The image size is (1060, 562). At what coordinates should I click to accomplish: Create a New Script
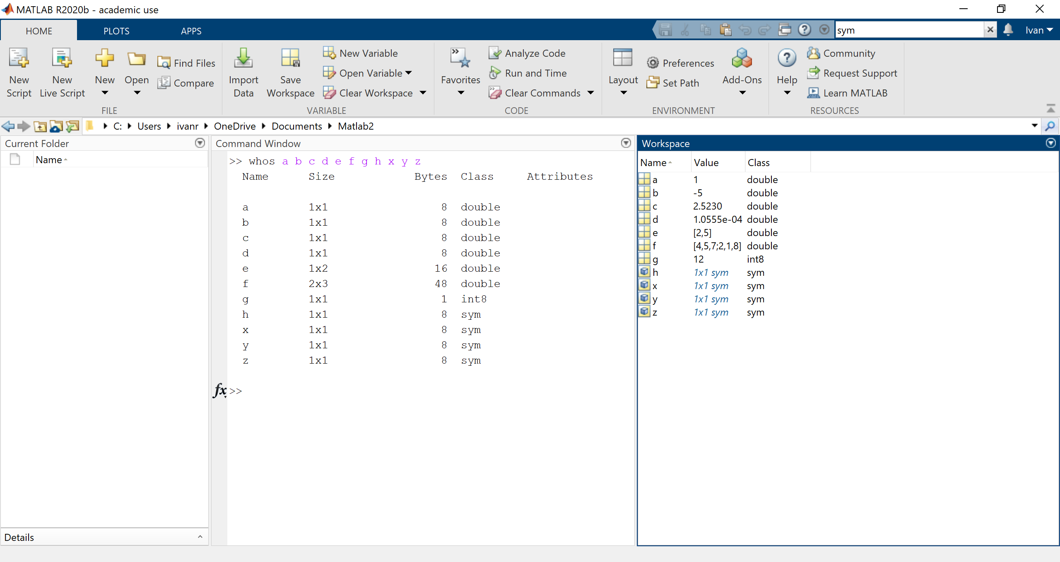[19, 73]
